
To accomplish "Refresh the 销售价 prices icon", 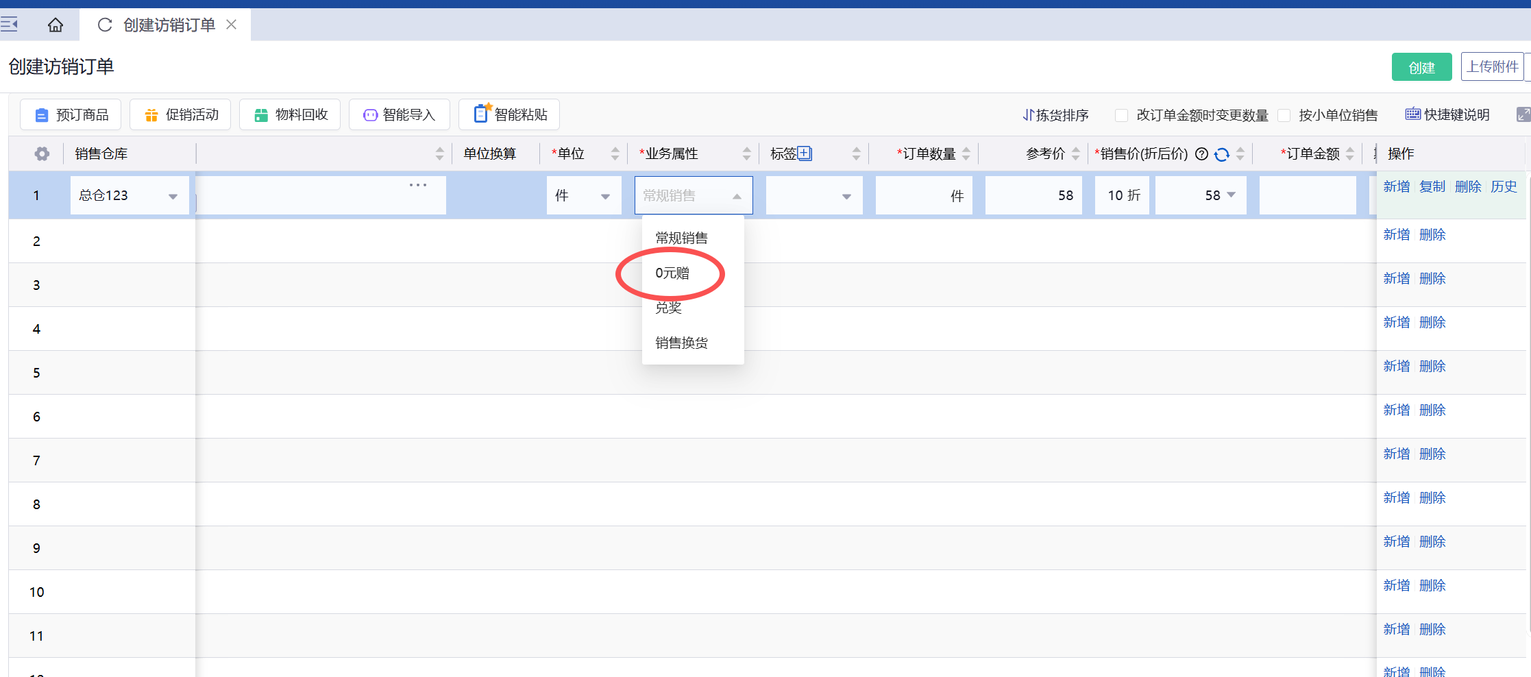I will pyautogui.click(x=1221, y=154).
